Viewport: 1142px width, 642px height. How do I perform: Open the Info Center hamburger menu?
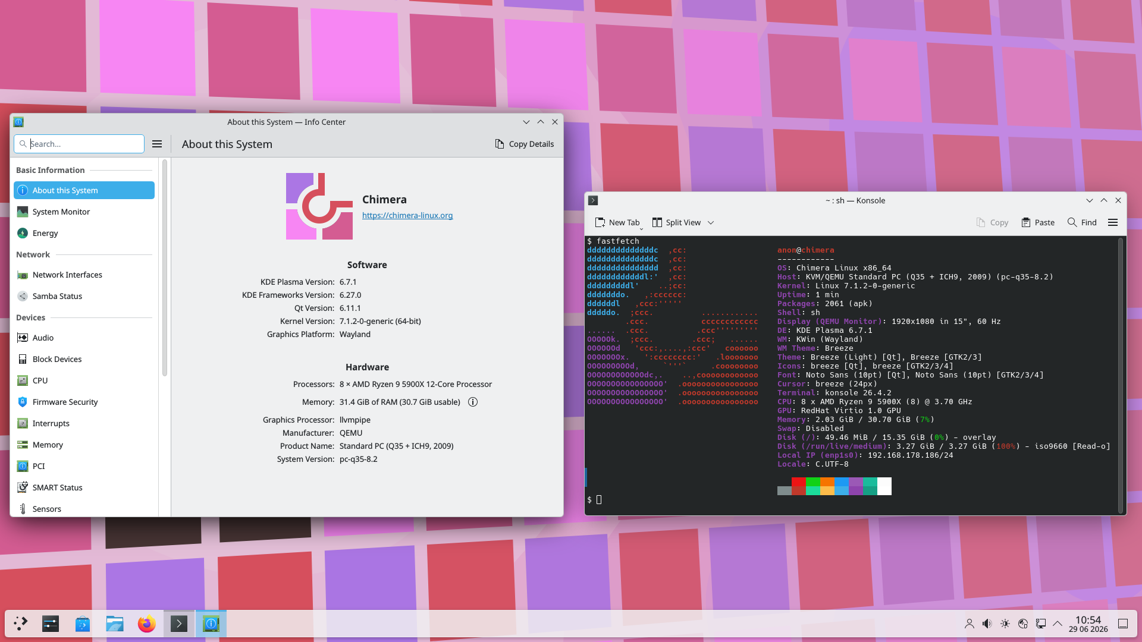pyautogui.click(x=157, y=144)
